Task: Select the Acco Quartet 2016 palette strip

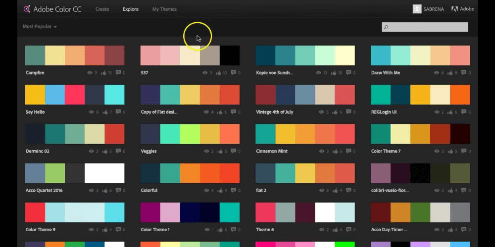Action: pos(75,173)
